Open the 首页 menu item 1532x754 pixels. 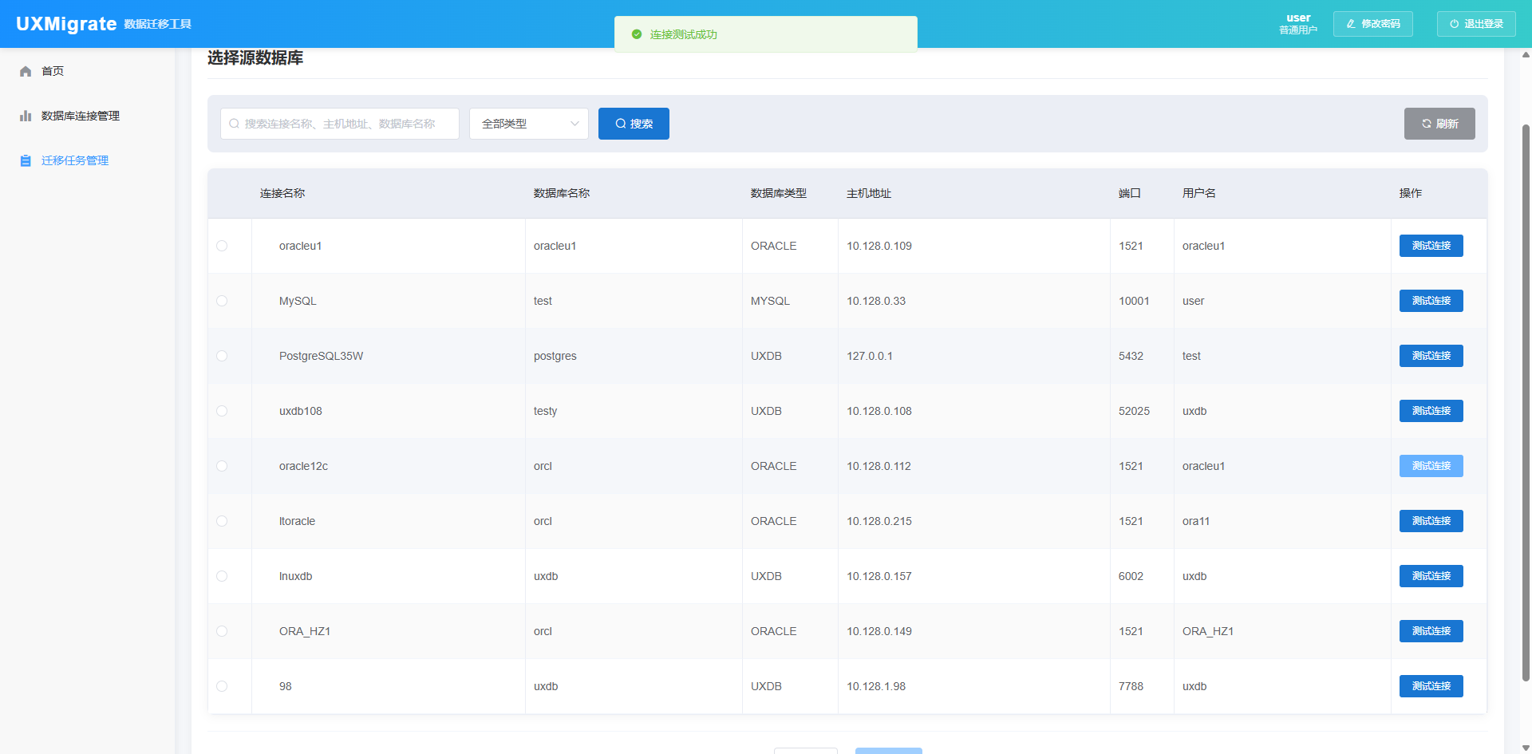pos(53,71)
